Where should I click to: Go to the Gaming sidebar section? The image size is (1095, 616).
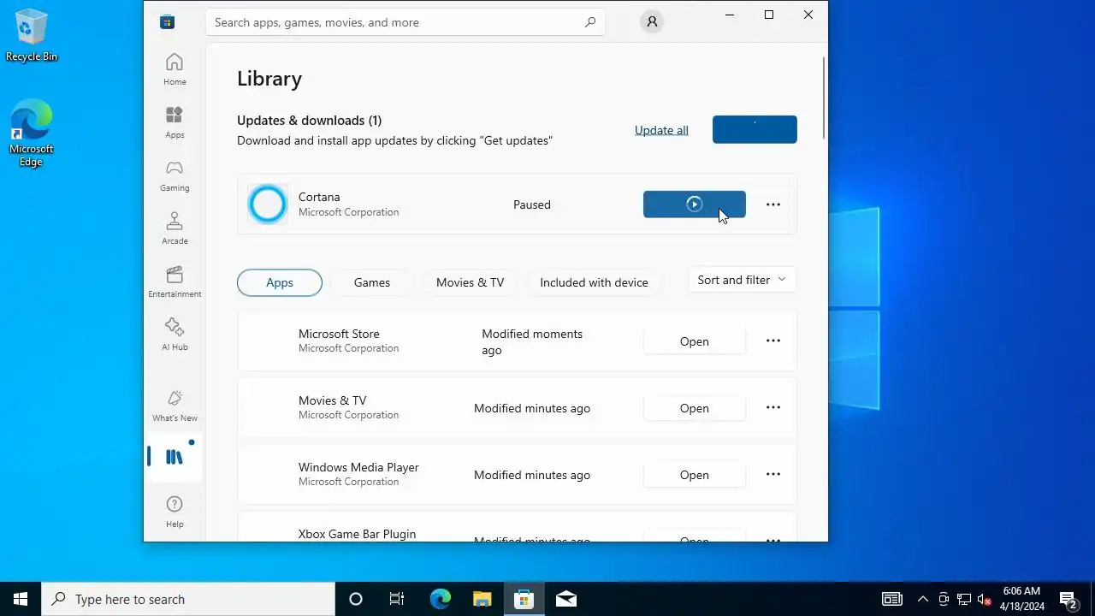(x=175, y=175)
